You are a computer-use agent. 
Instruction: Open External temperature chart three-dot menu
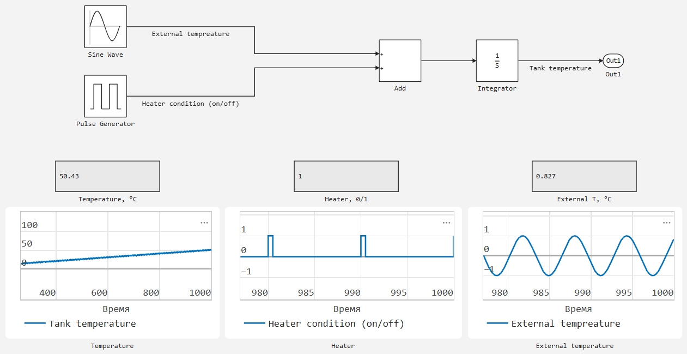(x=667, y=223)
